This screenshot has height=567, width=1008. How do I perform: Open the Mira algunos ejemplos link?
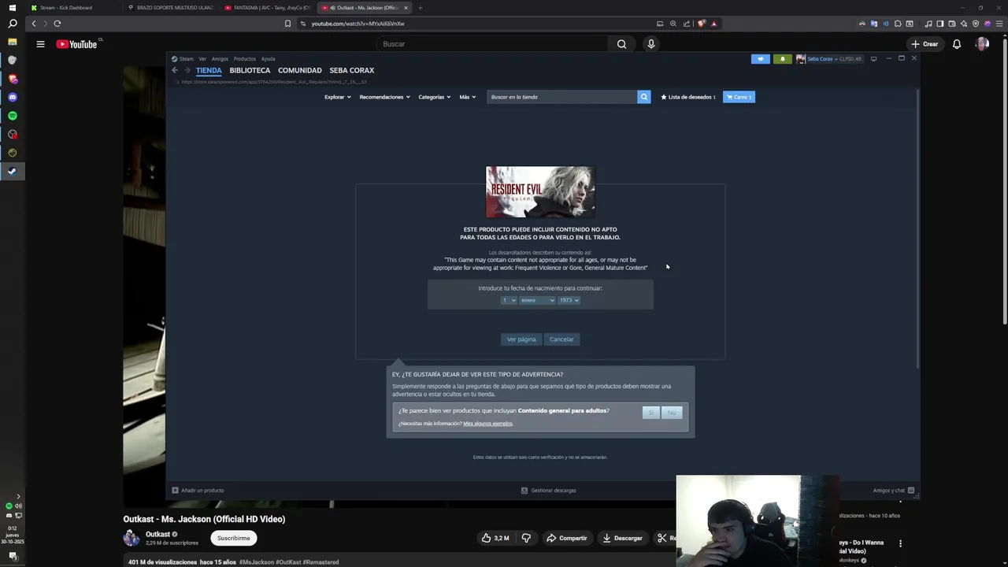(487, 424)
